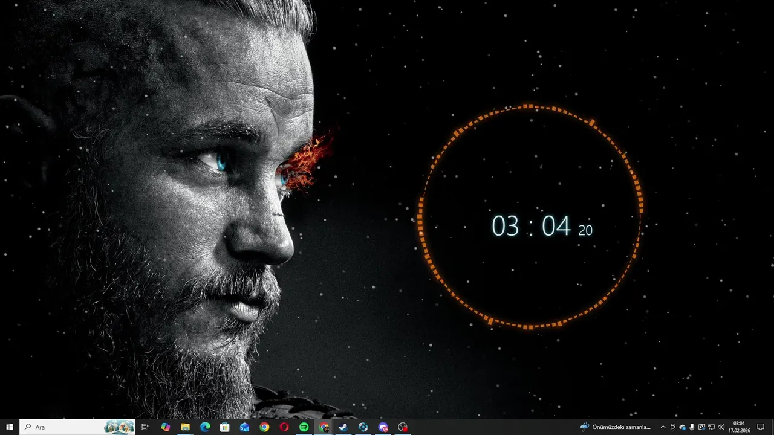Launch the Opera browser
Viewport: 774px width, 435px height.
[284, 427]
